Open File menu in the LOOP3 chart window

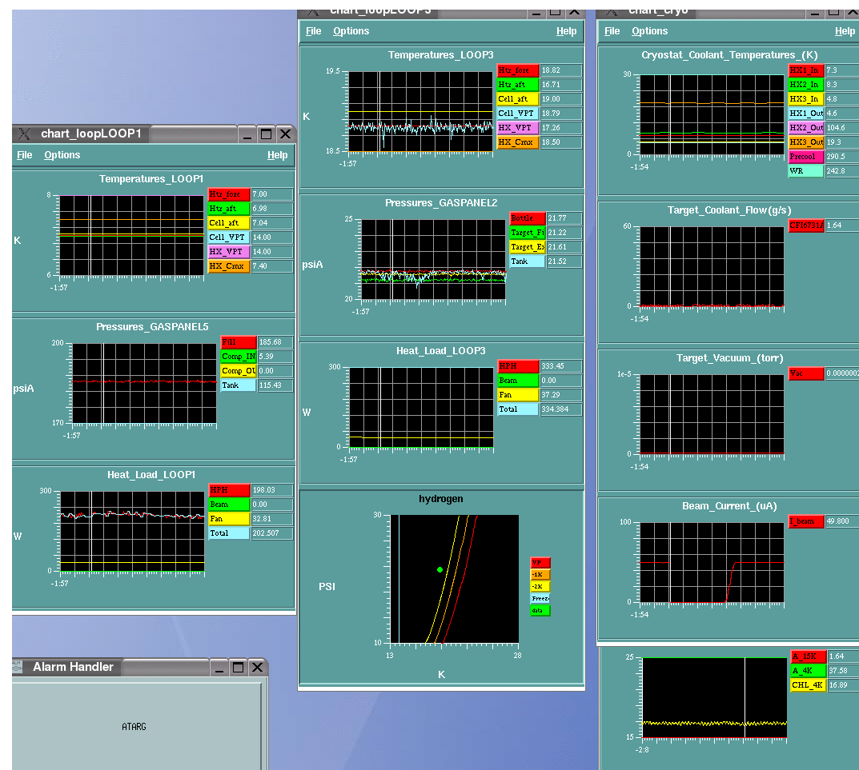tap(313, 31)
